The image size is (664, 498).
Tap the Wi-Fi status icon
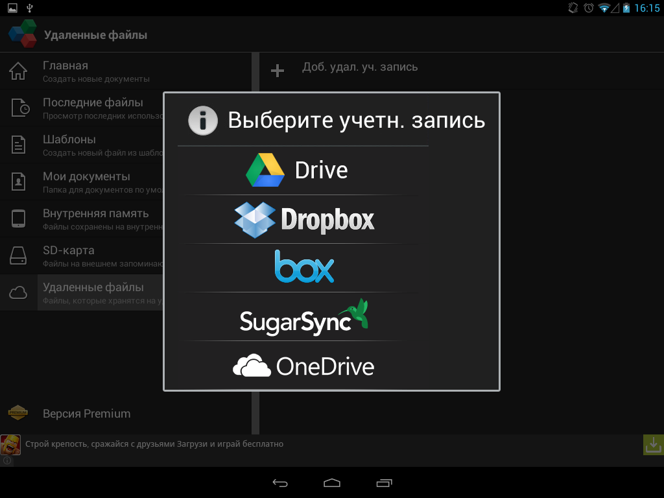pos(604,8)
